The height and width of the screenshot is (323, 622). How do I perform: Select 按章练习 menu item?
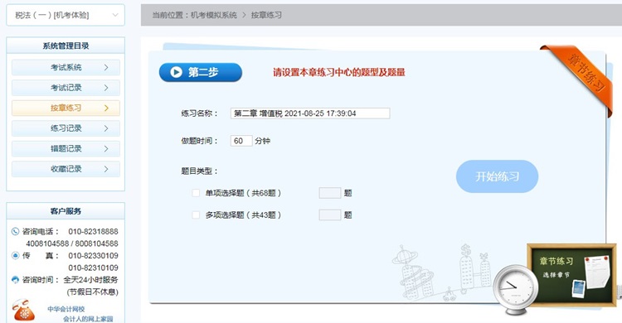[x=66, y=108]
